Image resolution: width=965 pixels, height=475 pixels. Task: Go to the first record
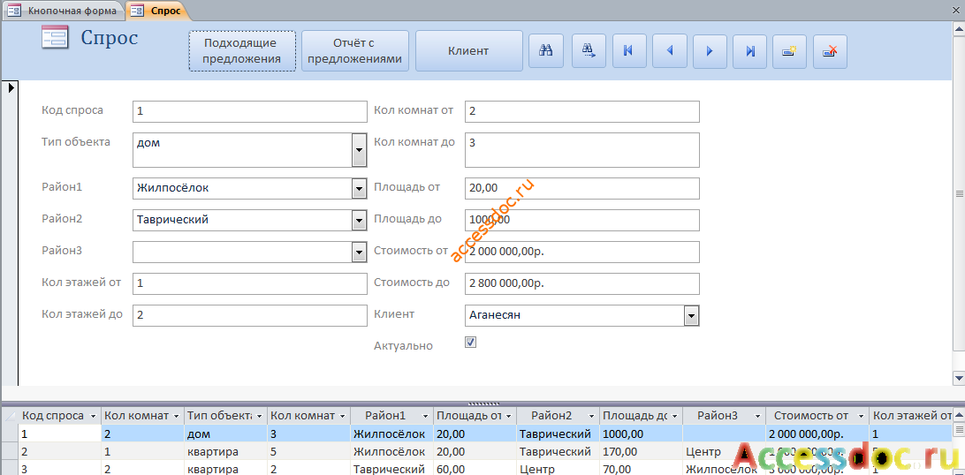pyautogui.click(x=629, y=51)
